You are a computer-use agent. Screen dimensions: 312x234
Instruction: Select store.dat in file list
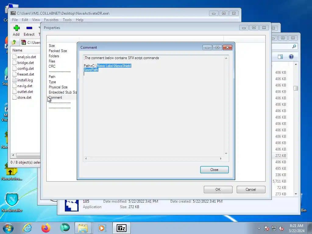coord(24,97)
